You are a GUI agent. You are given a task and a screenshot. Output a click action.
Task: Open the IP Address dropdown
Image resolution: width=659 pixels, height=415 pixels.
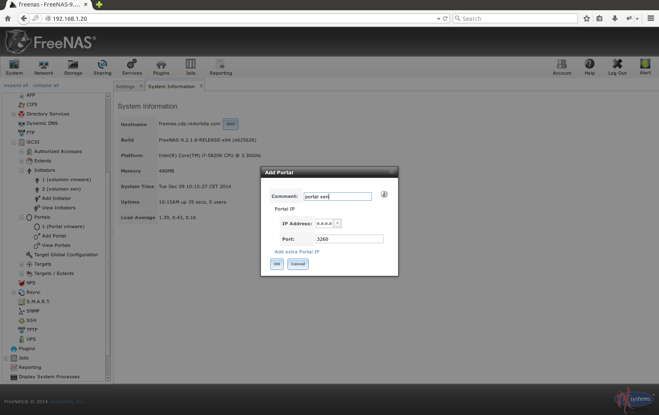click(337, 224)
